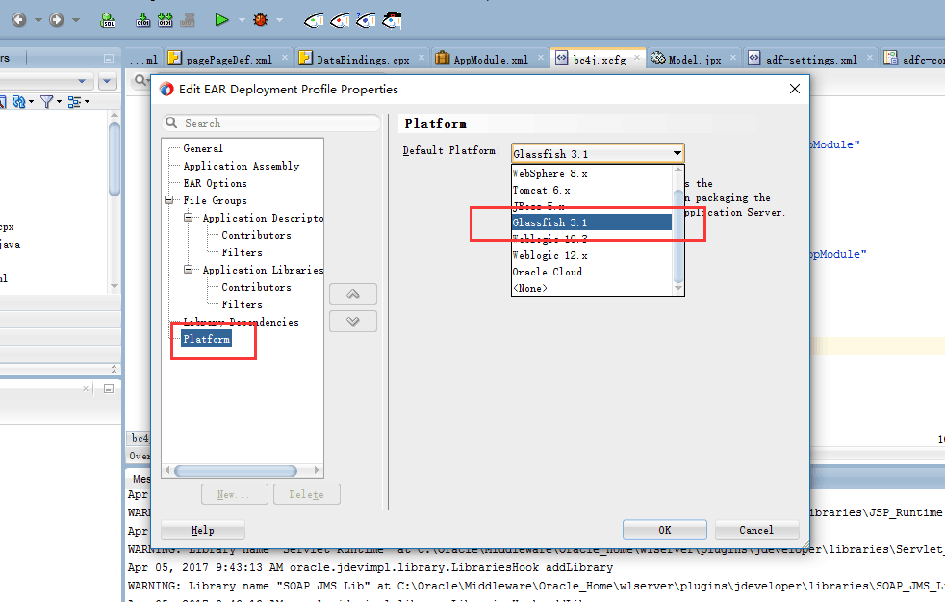
Task: Click the navigator menu button beside project selector
Action: [107, 81]
